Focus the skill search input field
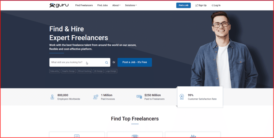This screenshot has width=274, height=138. pos(76,62)
